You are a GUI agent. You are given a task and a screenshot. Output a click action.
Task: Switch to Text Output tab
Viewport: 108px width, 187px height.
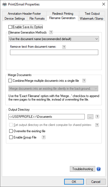point(92,13)
